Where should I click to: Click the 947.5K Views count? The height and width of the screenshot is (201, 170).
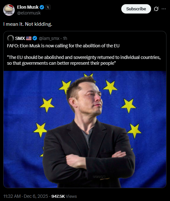pyautogui.click(x=64, y=196)
